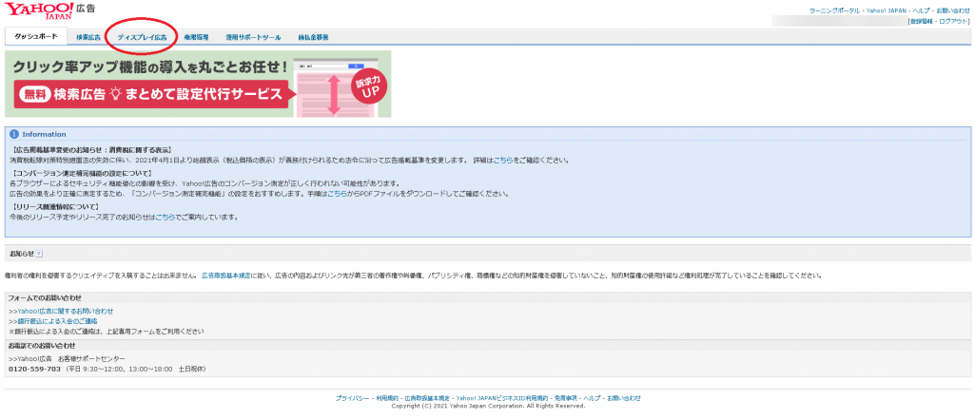Click the footer 広告取扱基本規定 link

(x=427, y=398)
